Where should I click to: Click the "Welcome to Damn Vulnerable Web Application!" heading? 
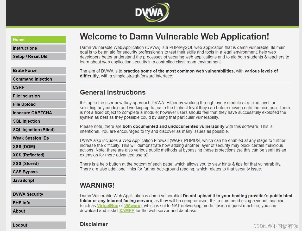(x=174, y=37)
